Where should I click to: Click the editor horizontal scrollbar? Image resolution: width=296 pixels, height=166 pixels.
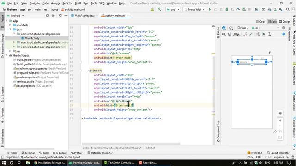pyautogui.click(x=131, y=144)
